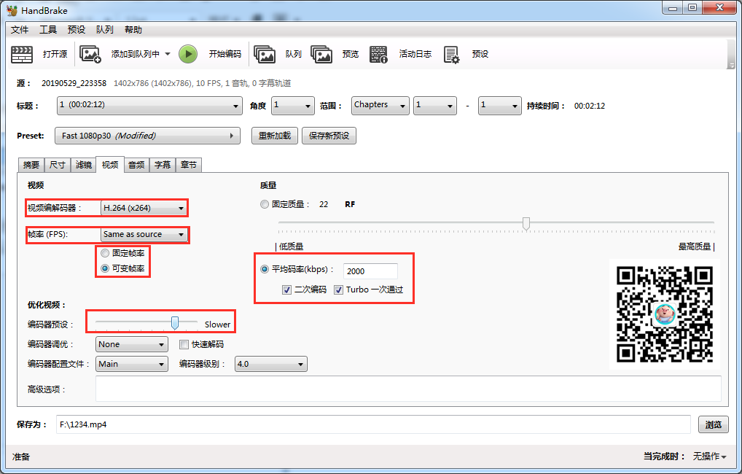Switch to the 字幕 tab
Viewport: 742px width, 474px height.
pyautogui.click(x=163, y=165)
